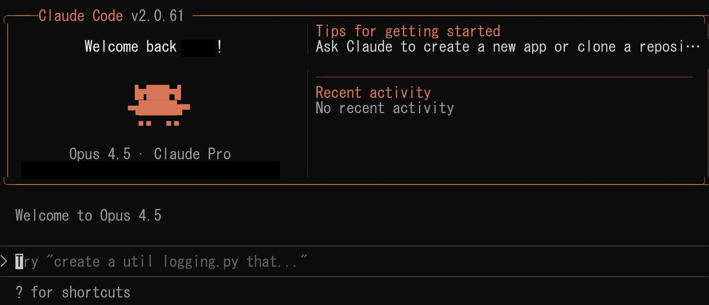Viewport: 709px width, 305px height.
Task: Click the redacted username box after "Welcome back"
Action: [x=198, y=48]
